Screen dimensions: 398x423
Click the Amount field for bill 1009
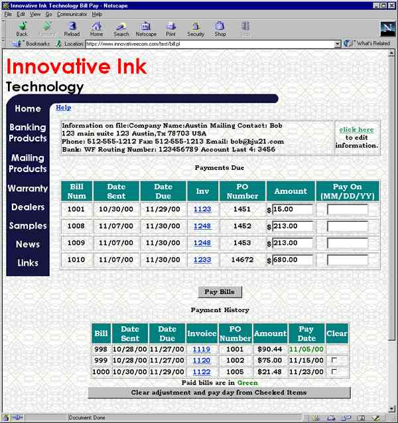[293, 243]
